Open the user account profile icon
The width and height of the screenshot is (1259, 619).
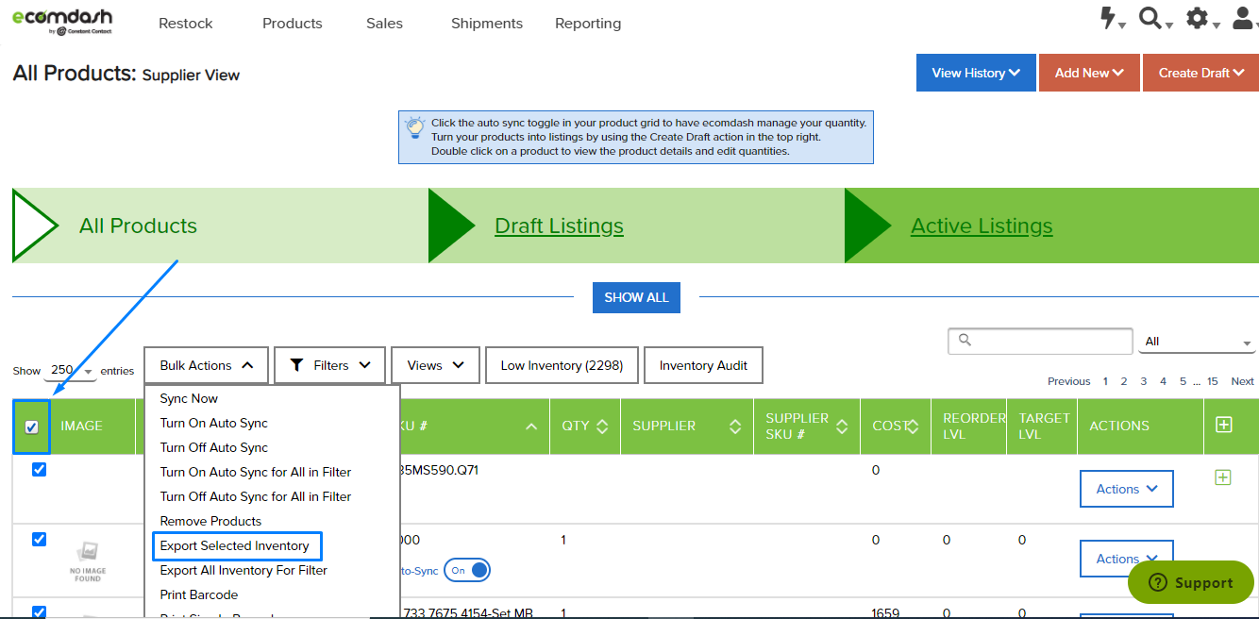(1243, 19)
